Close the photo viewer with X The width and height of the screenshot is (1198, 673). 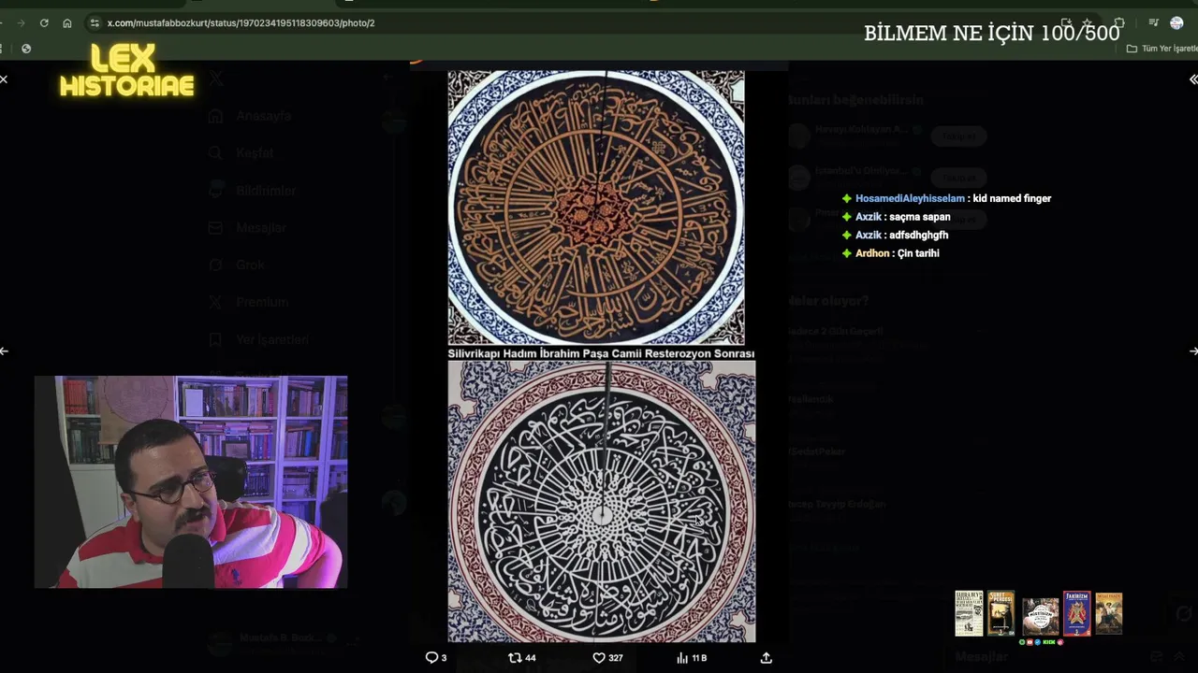pos(4,79)
